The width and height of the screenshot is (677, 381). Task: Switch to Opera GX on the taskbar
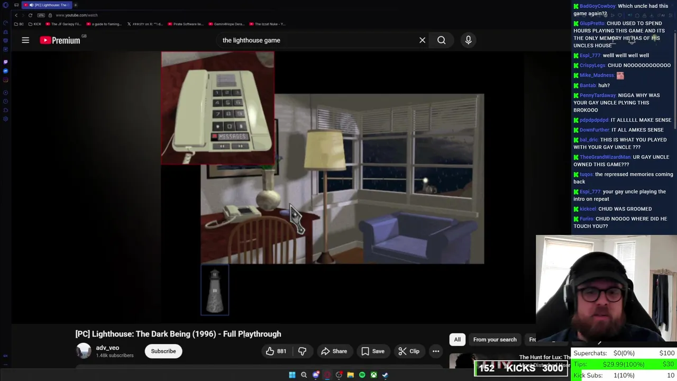coord(327,375)
